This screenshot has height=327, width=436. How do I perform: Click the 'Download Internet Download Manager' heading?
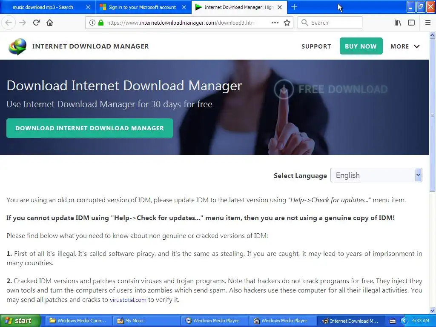(x=124, y=86)
